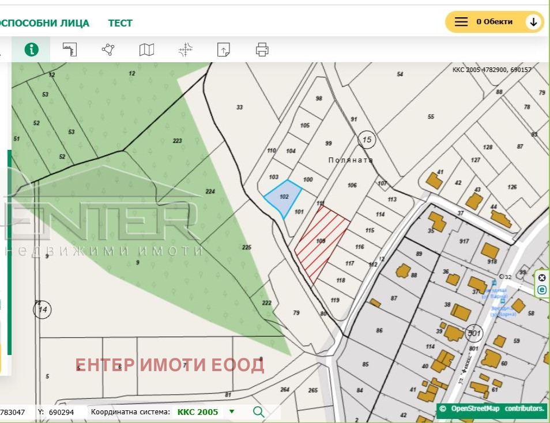Click the KKC 2005 coordinates readout
550x423 pixels.
[492, 70]
